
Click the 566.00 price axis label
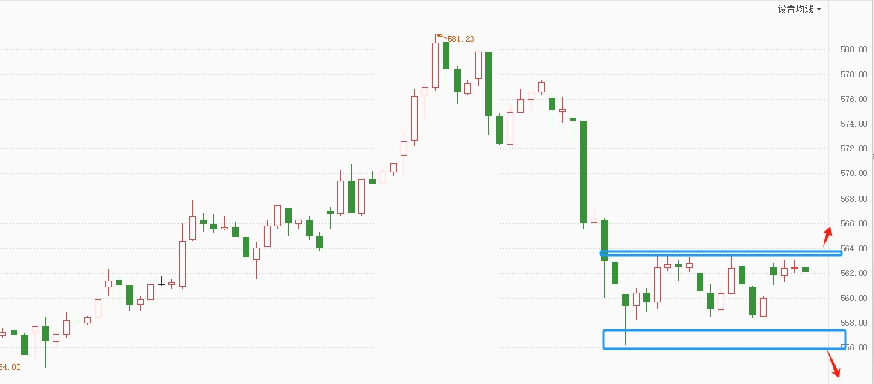pos(854,223)
